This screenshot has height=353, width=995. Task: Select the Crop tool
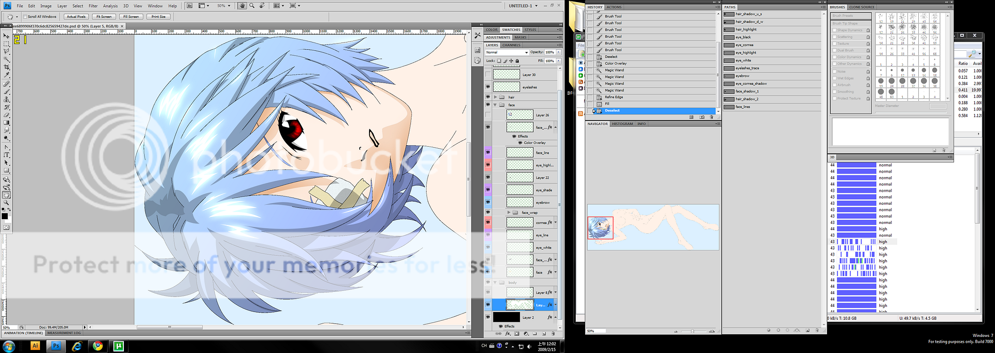click(6, 67)
